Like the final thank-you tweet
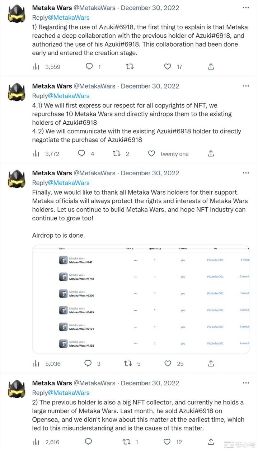 pos(168,364)
